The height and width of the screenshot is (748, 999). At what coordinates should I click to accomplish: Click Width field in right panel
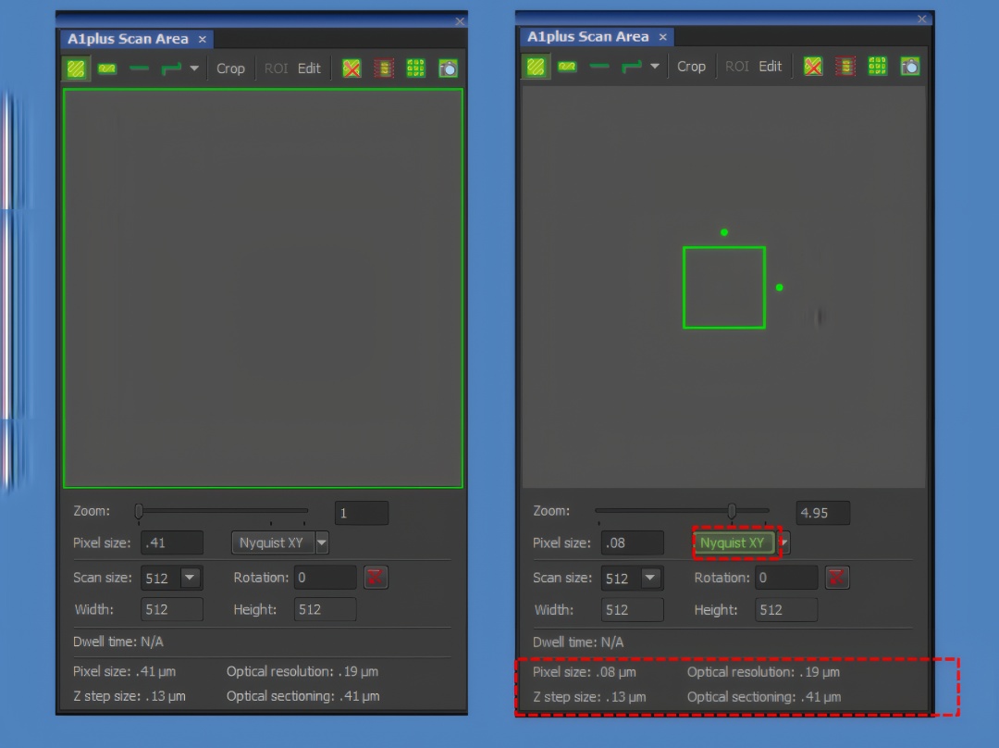(x=632, y=610)
